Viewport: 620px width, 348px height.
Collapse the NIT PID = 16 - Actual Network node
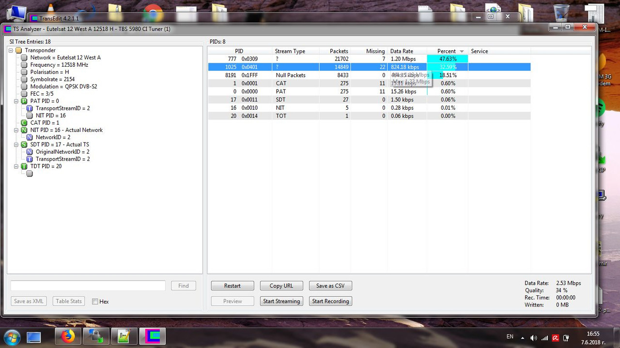pos(16,130)
